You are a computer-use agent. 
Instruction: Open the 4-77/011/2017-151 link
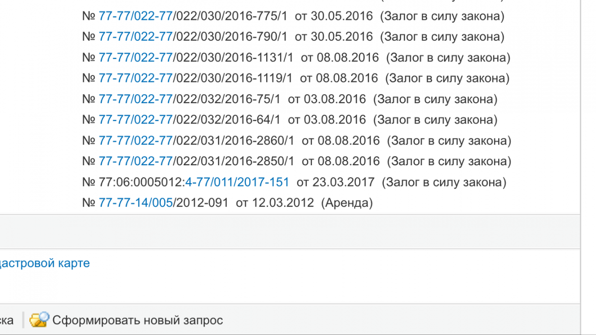pyautogui.click(x=237, y=182)
